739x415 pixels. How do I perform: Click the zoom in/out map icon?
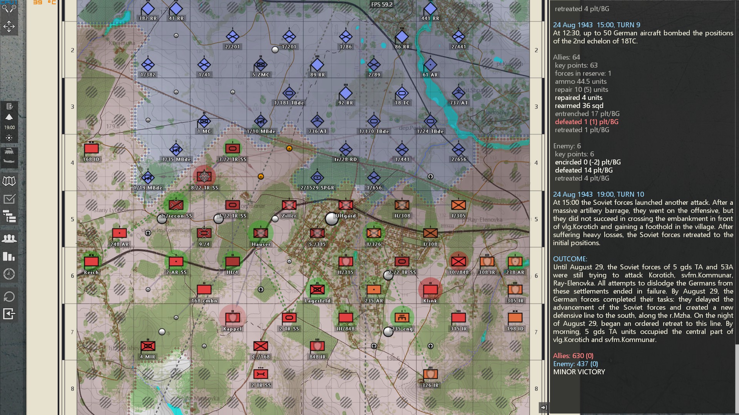point(9,8)
